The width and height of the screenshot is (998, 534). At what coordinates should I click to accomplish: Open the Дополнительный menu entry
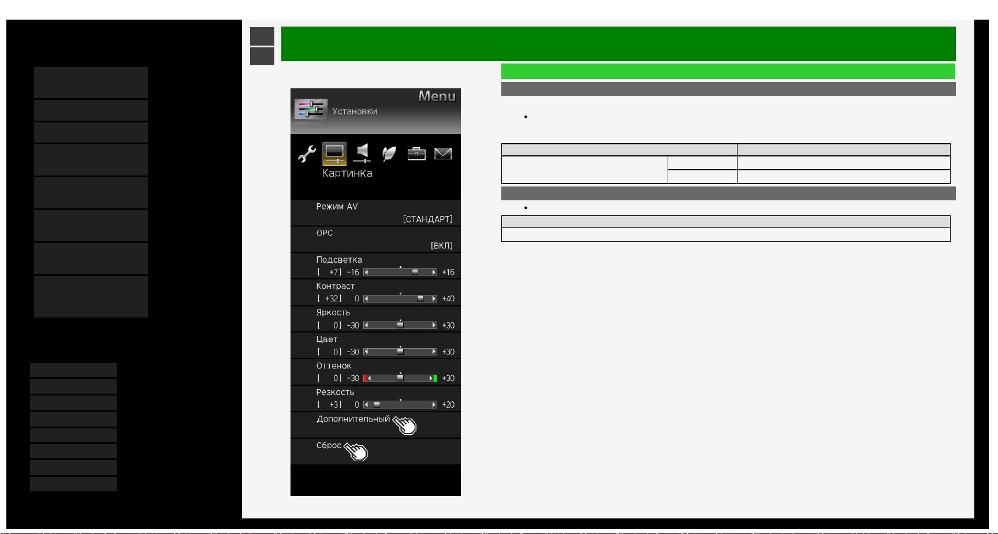pos(375,425)
